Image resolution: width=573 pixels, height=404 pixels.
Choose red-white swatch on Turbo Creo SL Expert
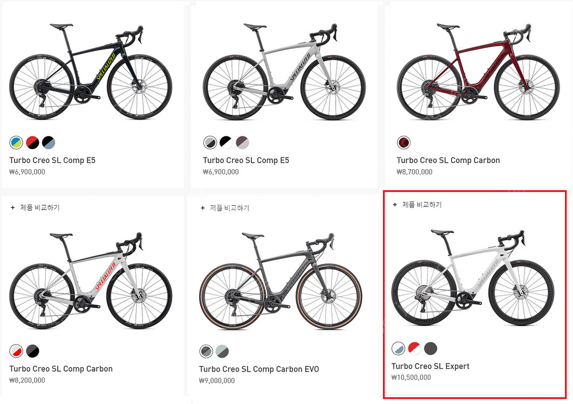pyautogui.click(x=414, y=349)
